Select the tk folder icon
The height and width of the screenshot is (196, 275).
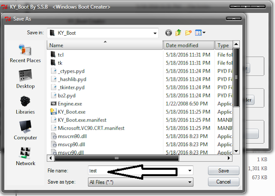pos(53,63)
